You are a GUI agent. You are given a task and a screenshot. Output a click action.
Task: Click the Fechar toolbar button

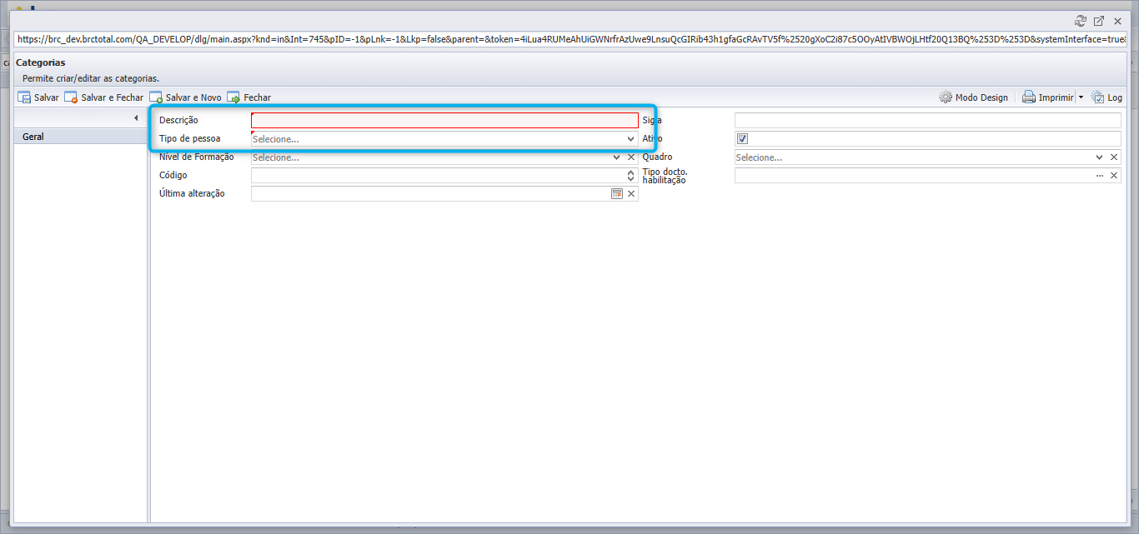pos(249,97)
